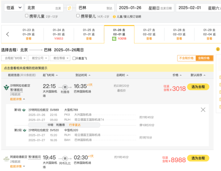Collapse 航班详情 for Saudia flight
This screenshot has height=171, width=221.
point(17,99)
